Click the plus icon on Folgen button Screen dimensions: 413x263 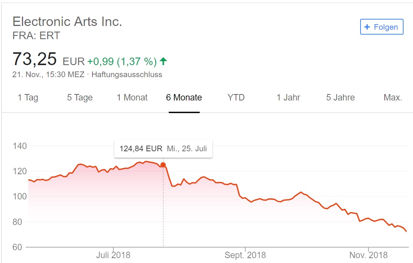367,27
